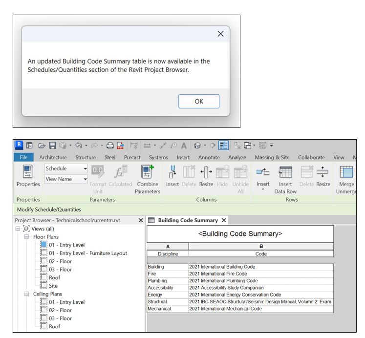The width and height of the screenshot is (365, 338).
Task: Click the User Interface grid icon
Action: click(x=262, y=146)
